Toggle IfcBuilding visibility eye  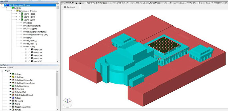[x=11, y=77]
